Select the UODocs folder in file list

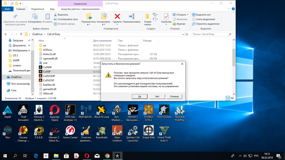coord(47,50)
